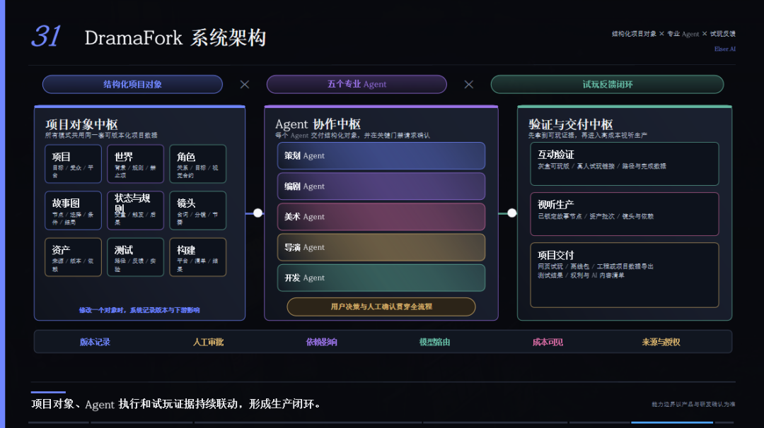The image size is (764, 428).
Task: Click the 用户决策与人工确认贯穿全流程 pill
Action: pyautogui.click(x=381, y=307)
